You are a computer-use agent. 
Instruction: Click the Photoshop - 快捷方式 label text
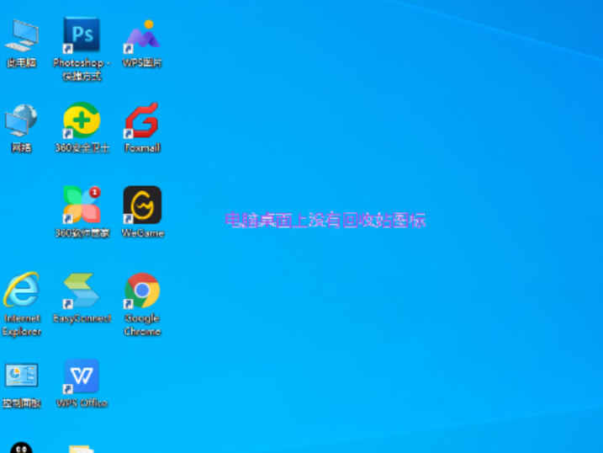(82, 69)
